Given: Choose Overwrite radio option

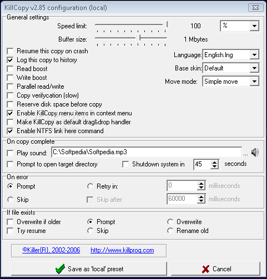Looking at the screenshot, I should [170, 222].
